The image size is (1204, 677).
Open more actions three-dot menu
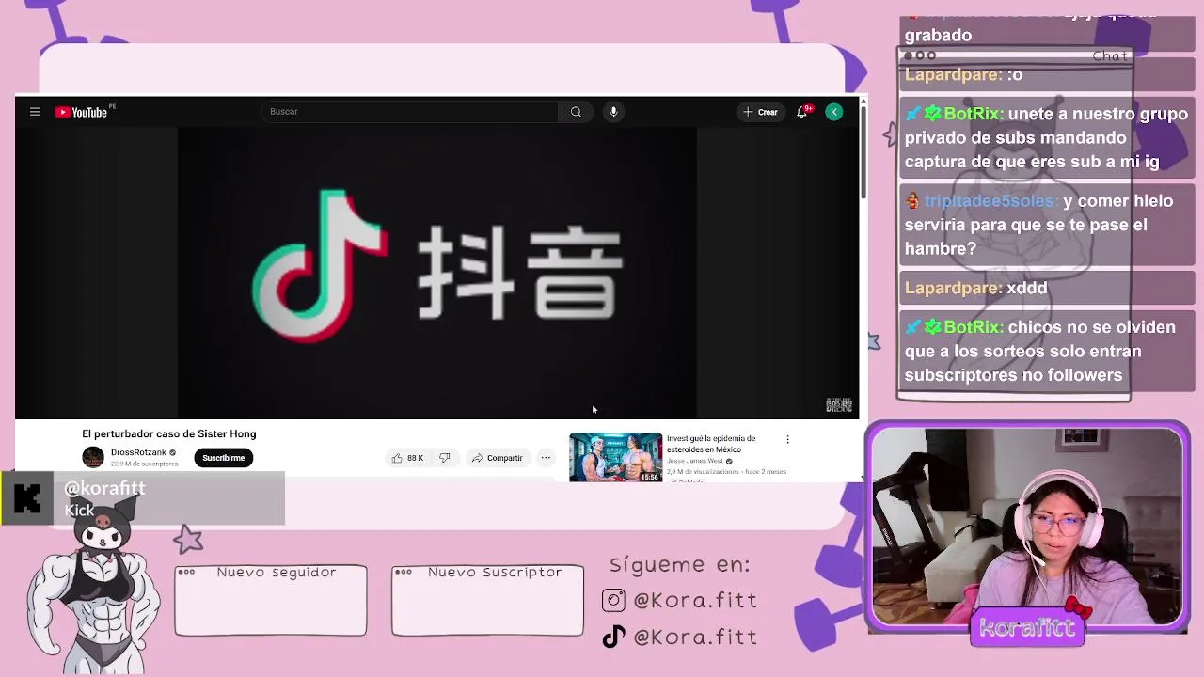(546, 458)
